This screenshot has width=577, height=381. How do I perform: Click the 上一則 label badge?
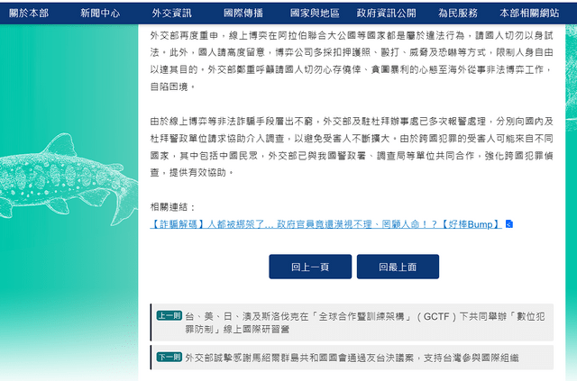coord(169,315)
